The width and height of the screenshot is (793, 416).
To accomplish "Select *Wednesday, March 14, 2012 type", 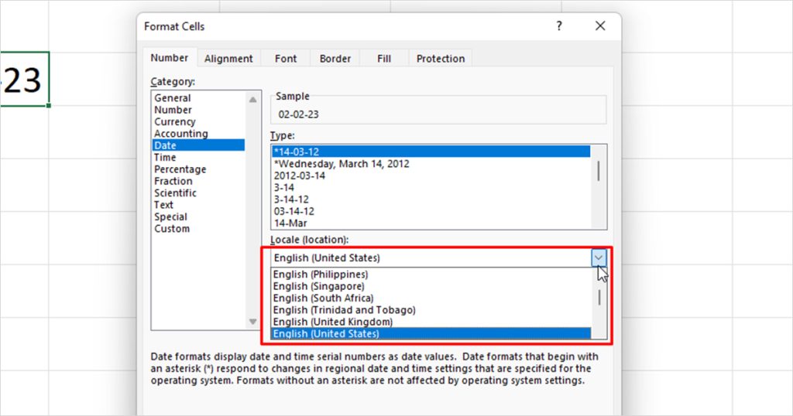I will (431, 164).
